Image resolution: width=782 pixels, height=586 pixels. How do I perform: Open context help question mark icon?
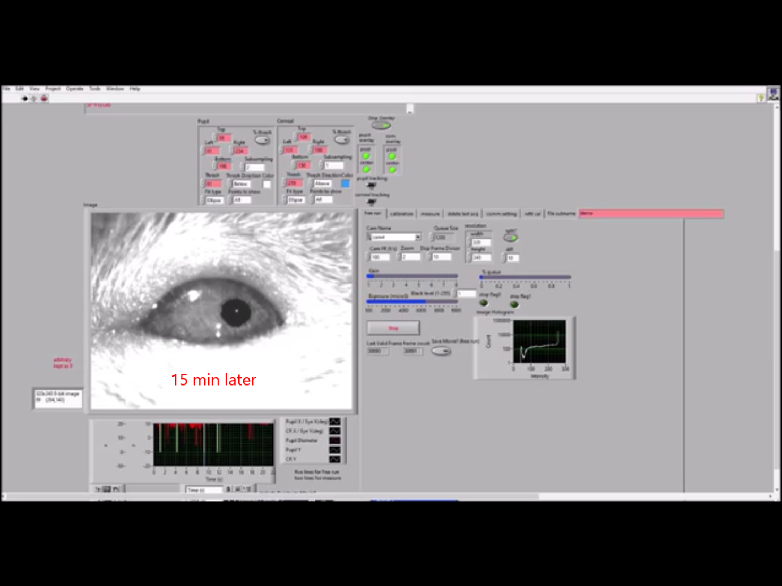(761, 98)
